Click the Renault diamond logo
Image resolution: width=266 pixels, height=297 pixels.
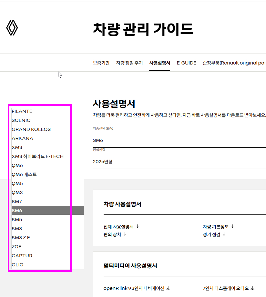(12, 28)
